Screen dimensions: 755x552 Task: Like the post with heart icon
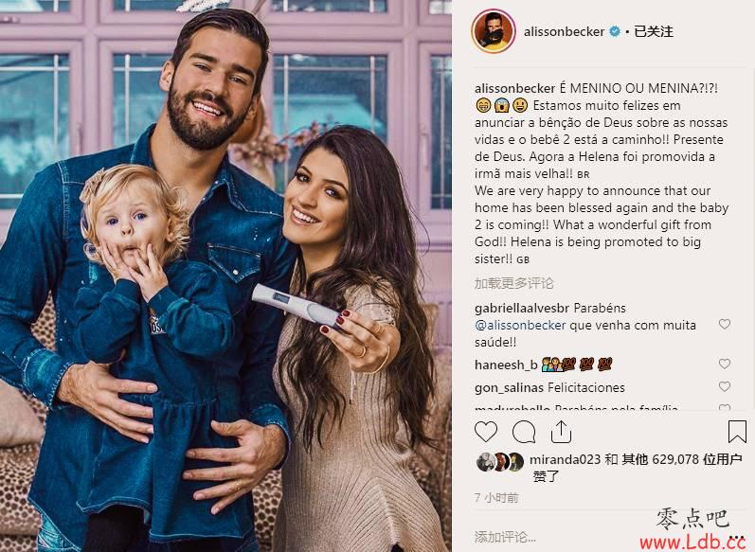(x=485, y=432)
